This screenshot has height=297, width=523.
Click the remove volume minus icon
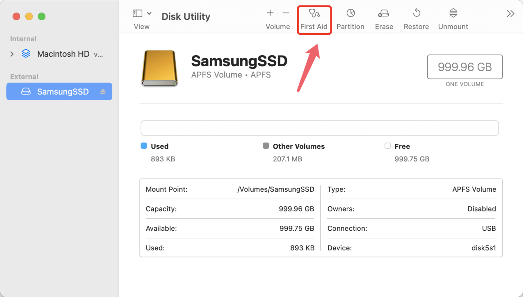286,13
